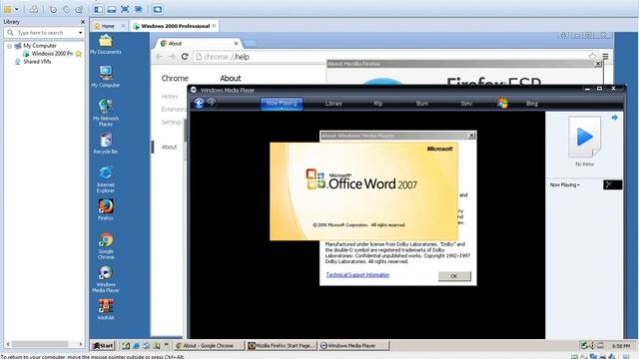Toggle the Show Library sidebar toolbar icon

[99, 9]
